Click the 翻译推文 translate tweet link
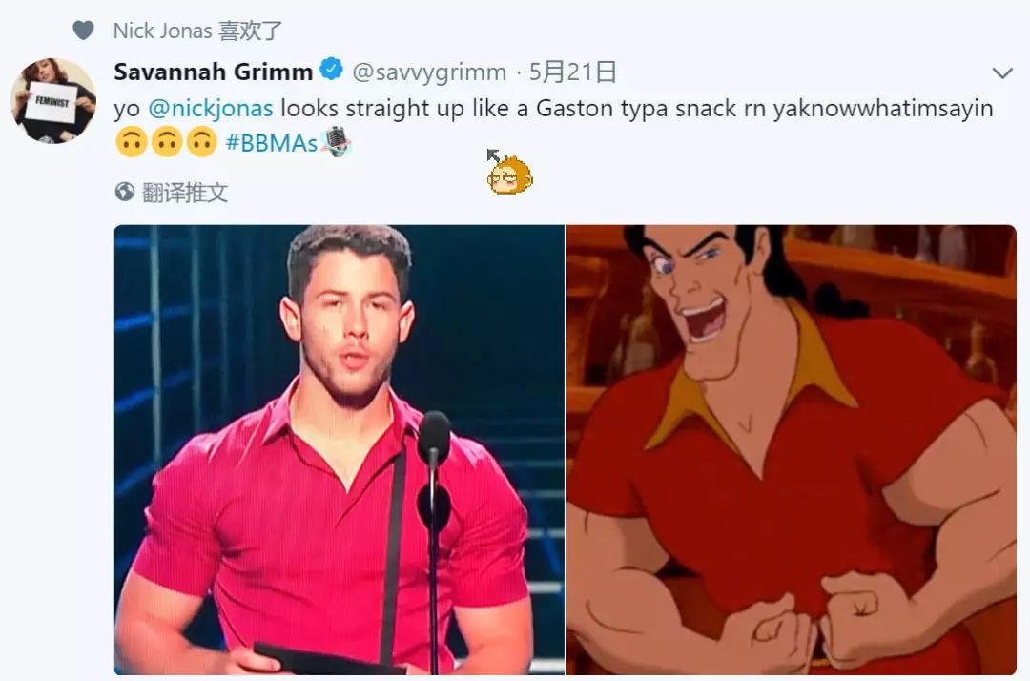Screen dimensions: 1030x681 click(185, 193)
